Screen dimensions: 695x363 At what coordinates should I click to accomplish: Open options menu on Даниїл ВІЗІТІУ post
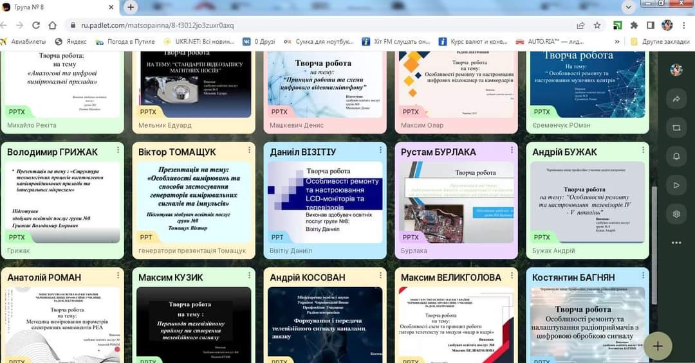[x=380, y=150]
